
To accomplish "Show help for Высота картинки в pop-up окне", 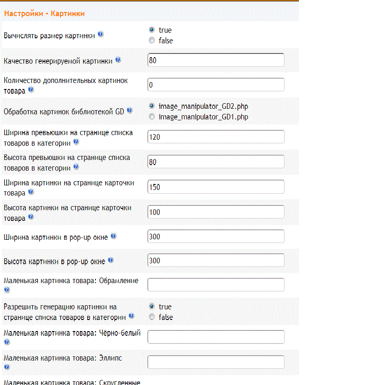I will [x=111, y=260].
